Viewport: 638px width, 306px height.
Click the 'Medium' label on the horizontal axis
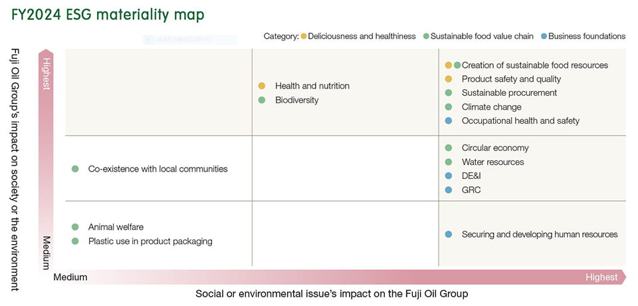(x=70, y=277)
